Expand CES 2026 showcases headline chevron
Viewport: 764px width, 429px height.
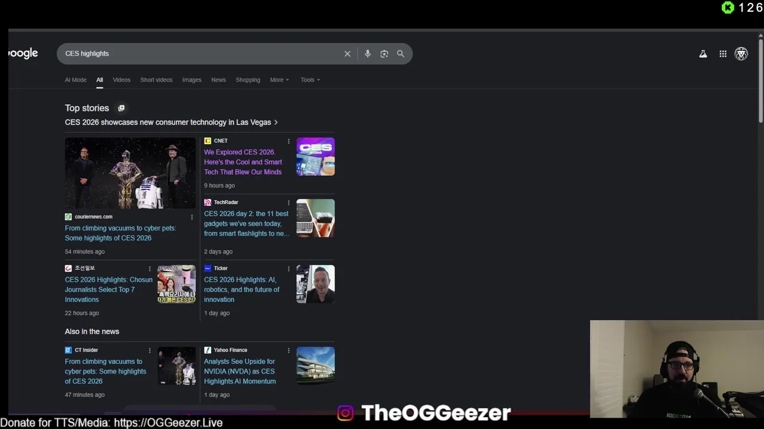coord(276,122)
